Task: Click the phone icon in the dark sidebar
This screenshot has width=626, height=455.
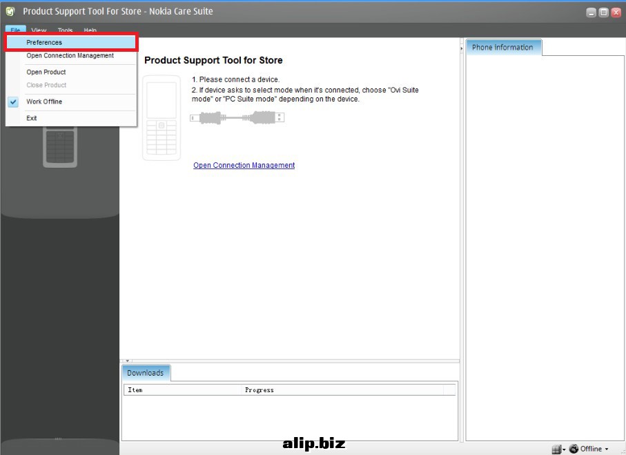Action: (x=60, y=146)
